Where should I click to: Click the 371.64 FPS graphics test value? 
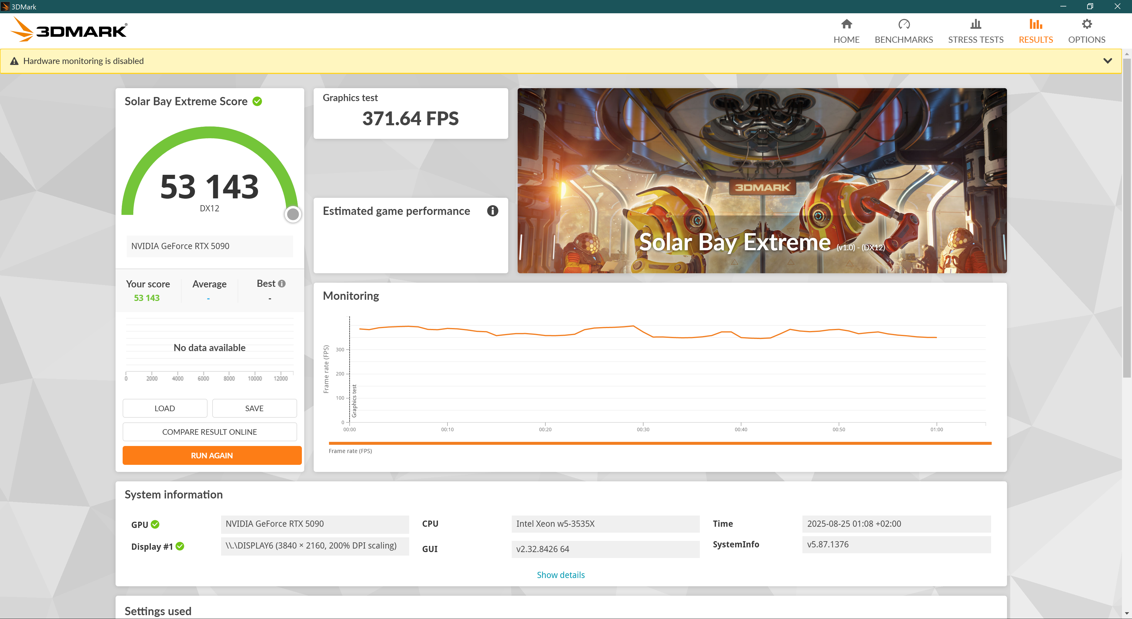point(410,118)
